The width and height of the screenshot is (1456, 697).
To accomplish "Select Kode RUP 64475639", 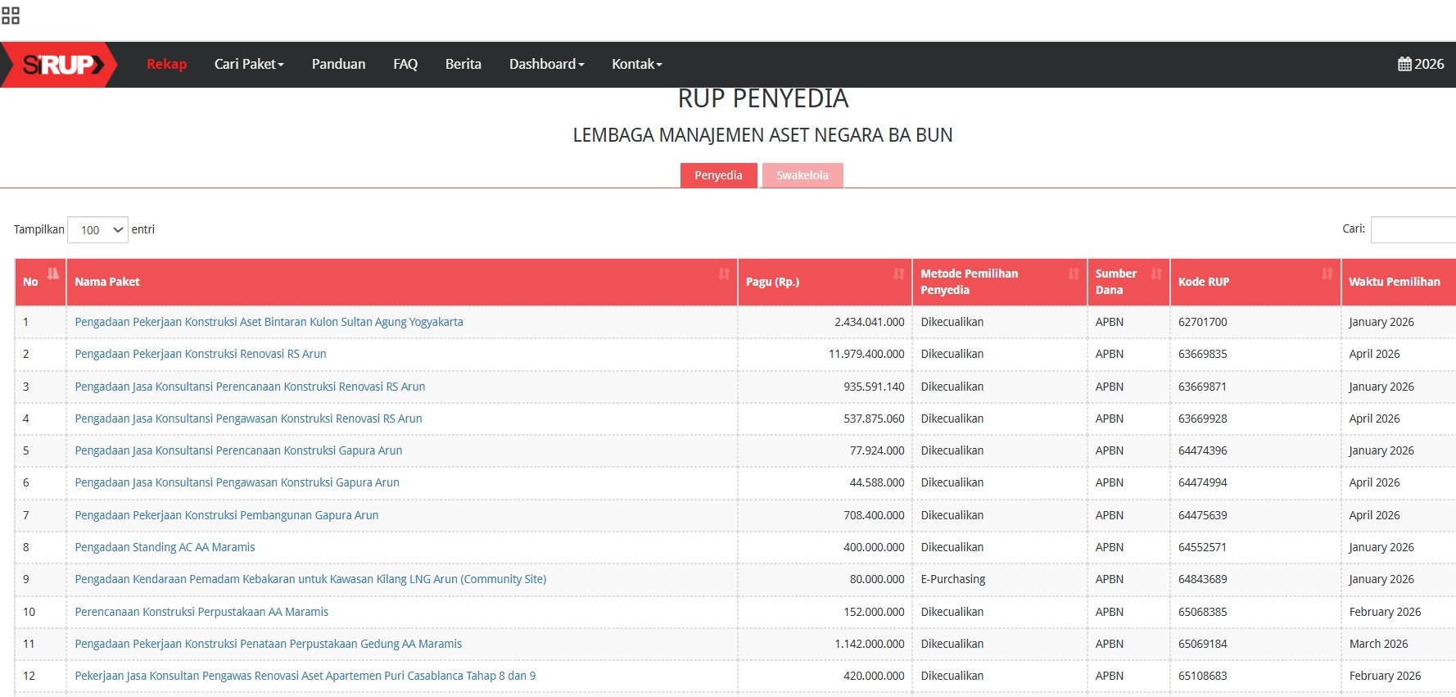I will coord(1202,515).
